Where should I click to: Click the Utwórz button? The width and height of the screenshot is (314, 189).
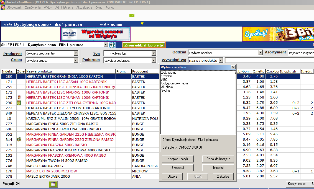(172, 176)
